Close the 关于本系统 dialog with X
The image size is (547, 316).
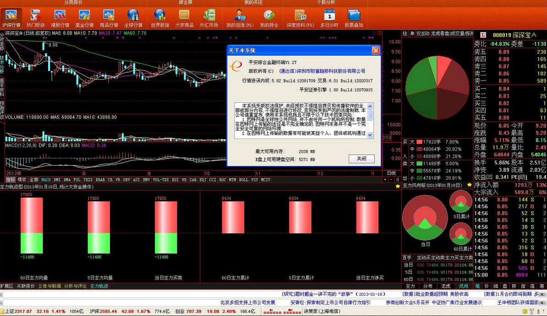376,50
